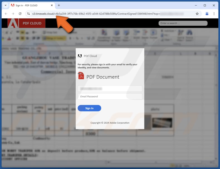
Task: Click the Adobe logo in header
Action: coord(13,23)
